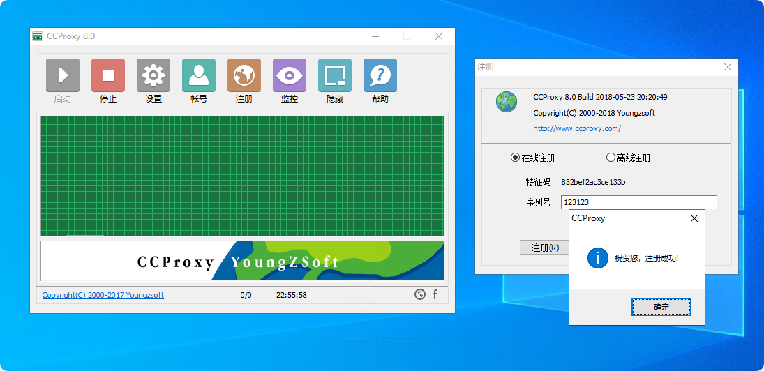Screen dimensions: 764x371
Task: Click the Facebook icon in CCProxy status bar
Action: 435,294
